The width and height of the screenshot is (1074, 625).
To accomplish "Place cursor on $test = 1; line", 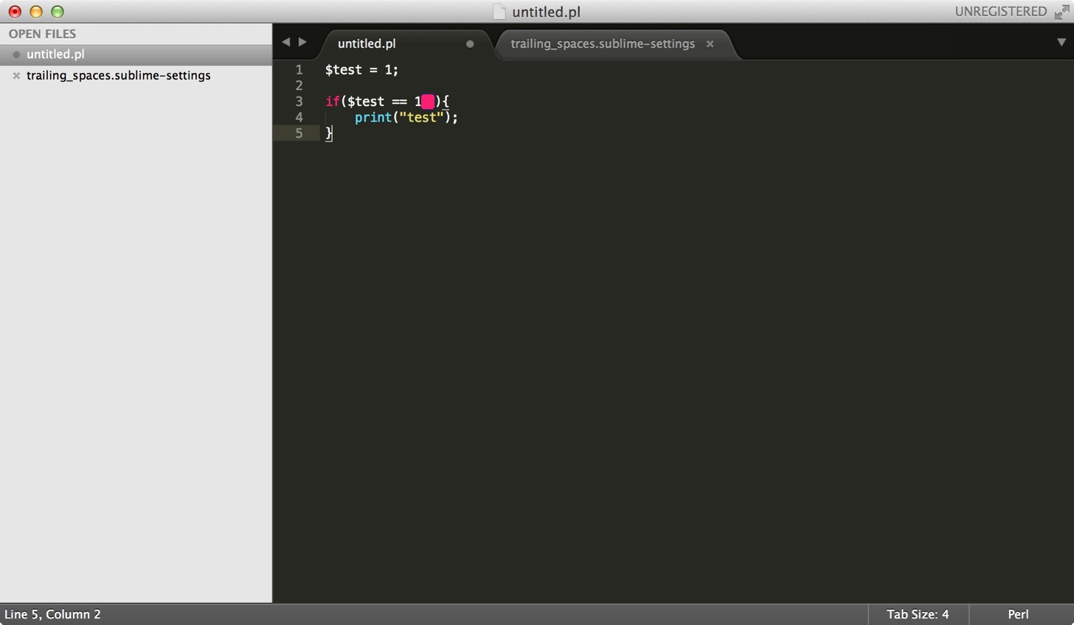I will click(x=361, y=69).
